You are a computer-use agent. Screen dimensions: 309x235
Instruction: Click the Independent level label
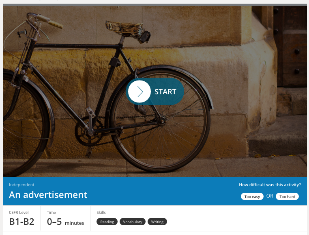pyautogui.click(x=21, y=185)
